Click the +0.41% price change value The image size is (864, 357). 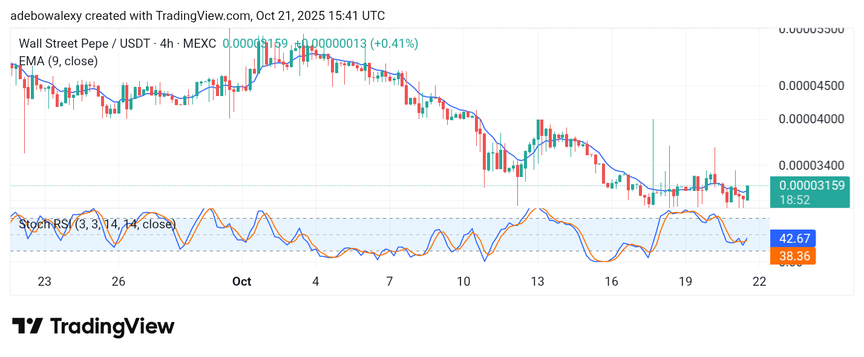[x=394, y=43]
